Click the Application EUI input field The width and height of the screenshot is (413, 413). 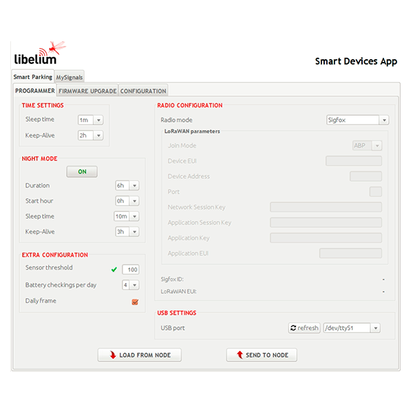click(350, 253)
